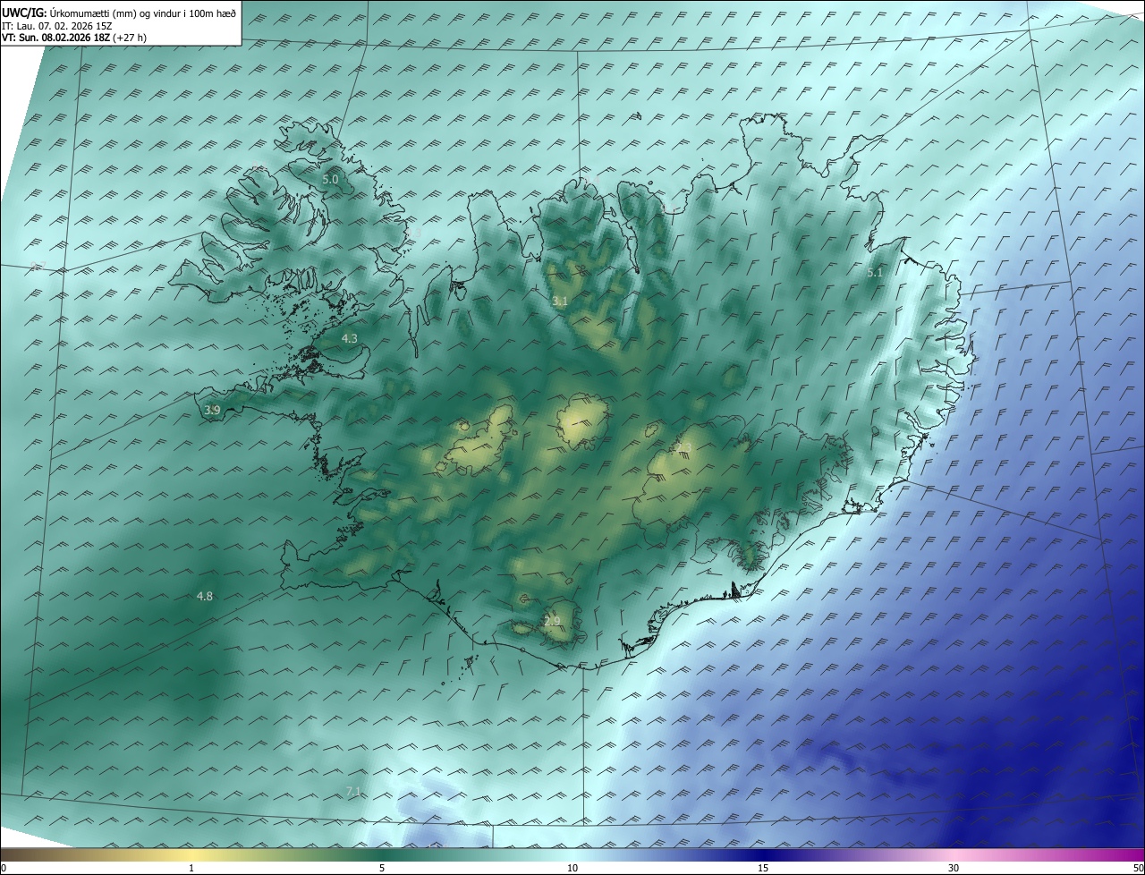
Task: Click the colour scale tick label 30
Action: [x=954, y=869]
